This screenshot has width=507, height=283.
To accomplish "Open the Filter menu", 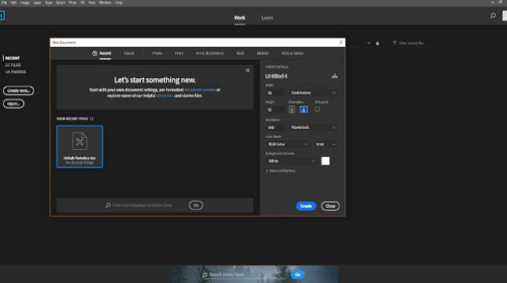I will (x=72, y=2).
